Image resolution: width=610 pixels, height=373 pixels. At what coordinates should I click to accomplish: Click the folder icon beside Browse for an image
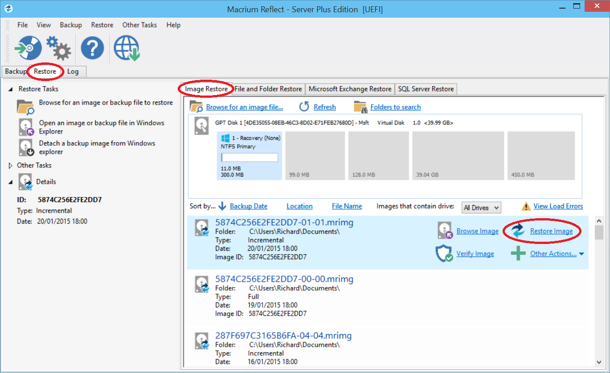(x=25, y=107)
